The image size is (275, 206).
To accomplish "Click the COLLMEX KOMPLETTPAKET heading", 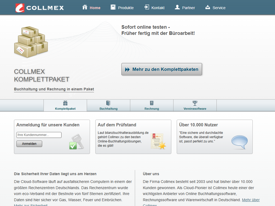I will (x=42, y=75).
